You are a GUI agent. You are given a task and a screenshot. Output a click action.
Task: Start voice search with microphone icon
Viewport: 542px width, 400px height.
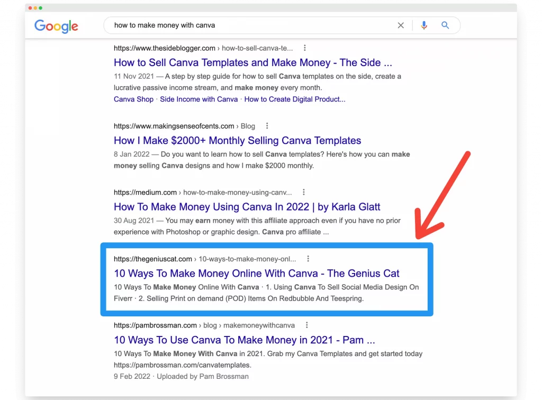(x=424, y=25)
